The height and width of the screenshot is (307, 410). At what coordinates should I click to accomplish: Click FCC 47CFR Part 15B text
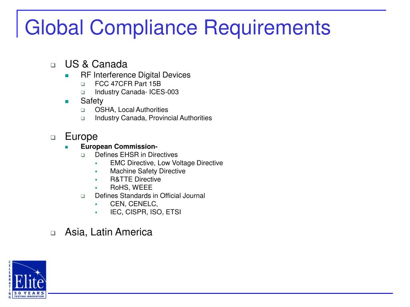(x=128, y=84)
